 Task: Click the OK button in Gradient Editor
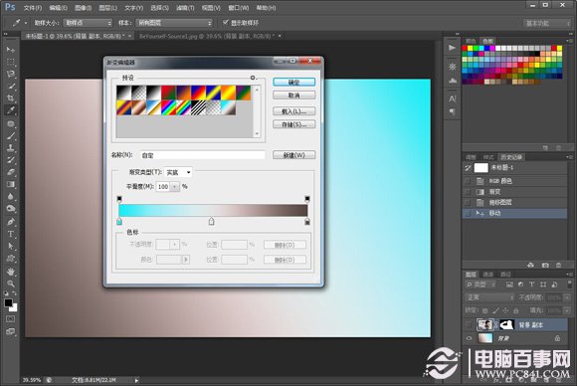(294, 82)
